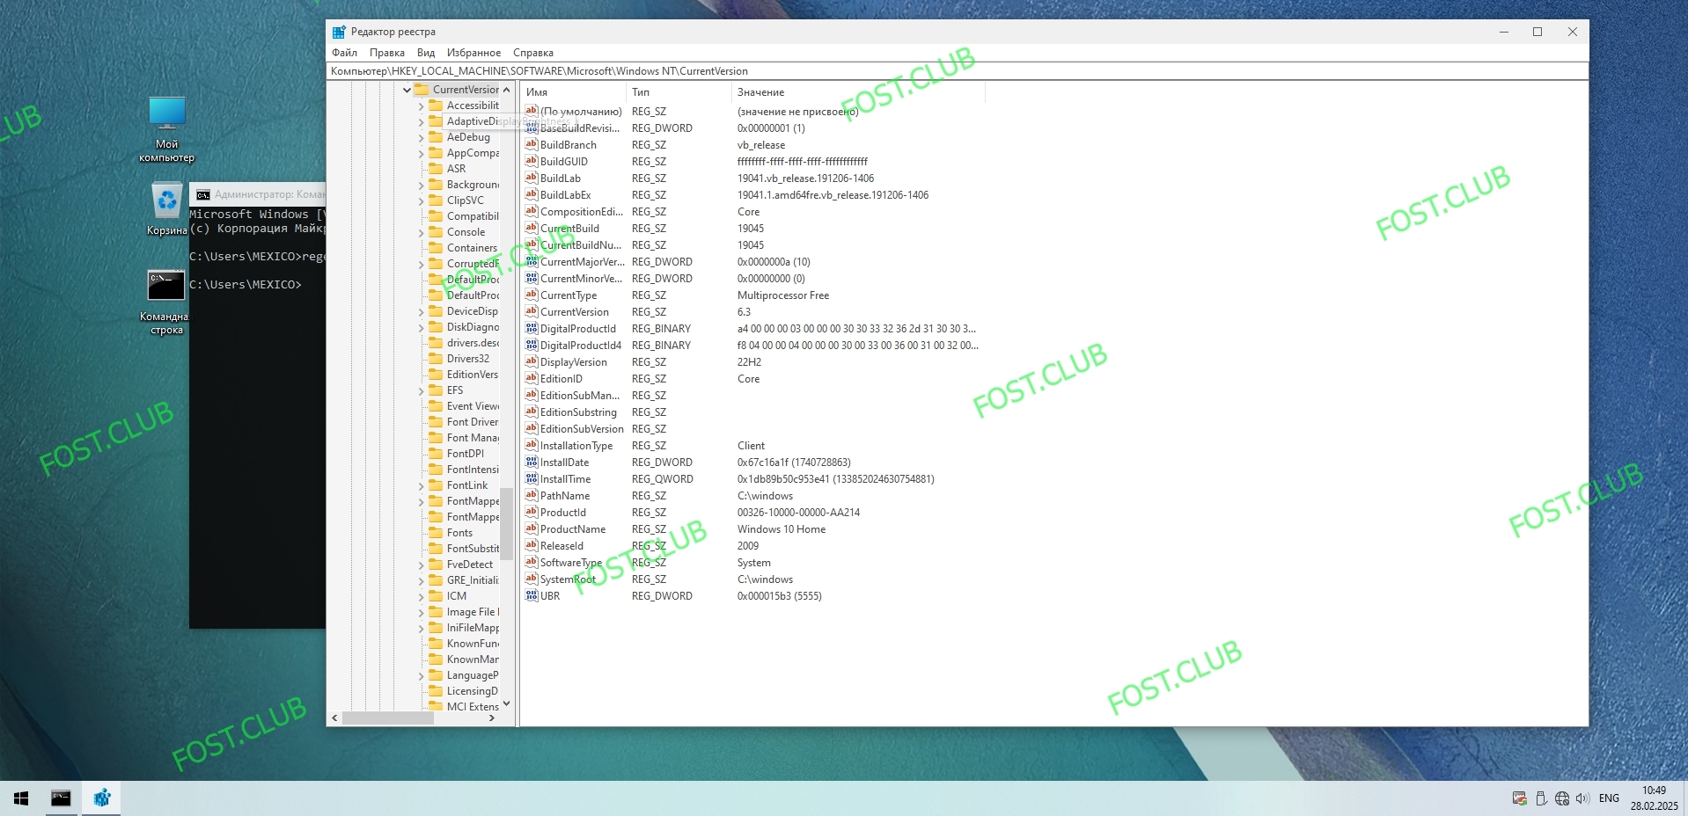
Task: Click the Registry Editor title bar icon
Action: coord(339,32)
